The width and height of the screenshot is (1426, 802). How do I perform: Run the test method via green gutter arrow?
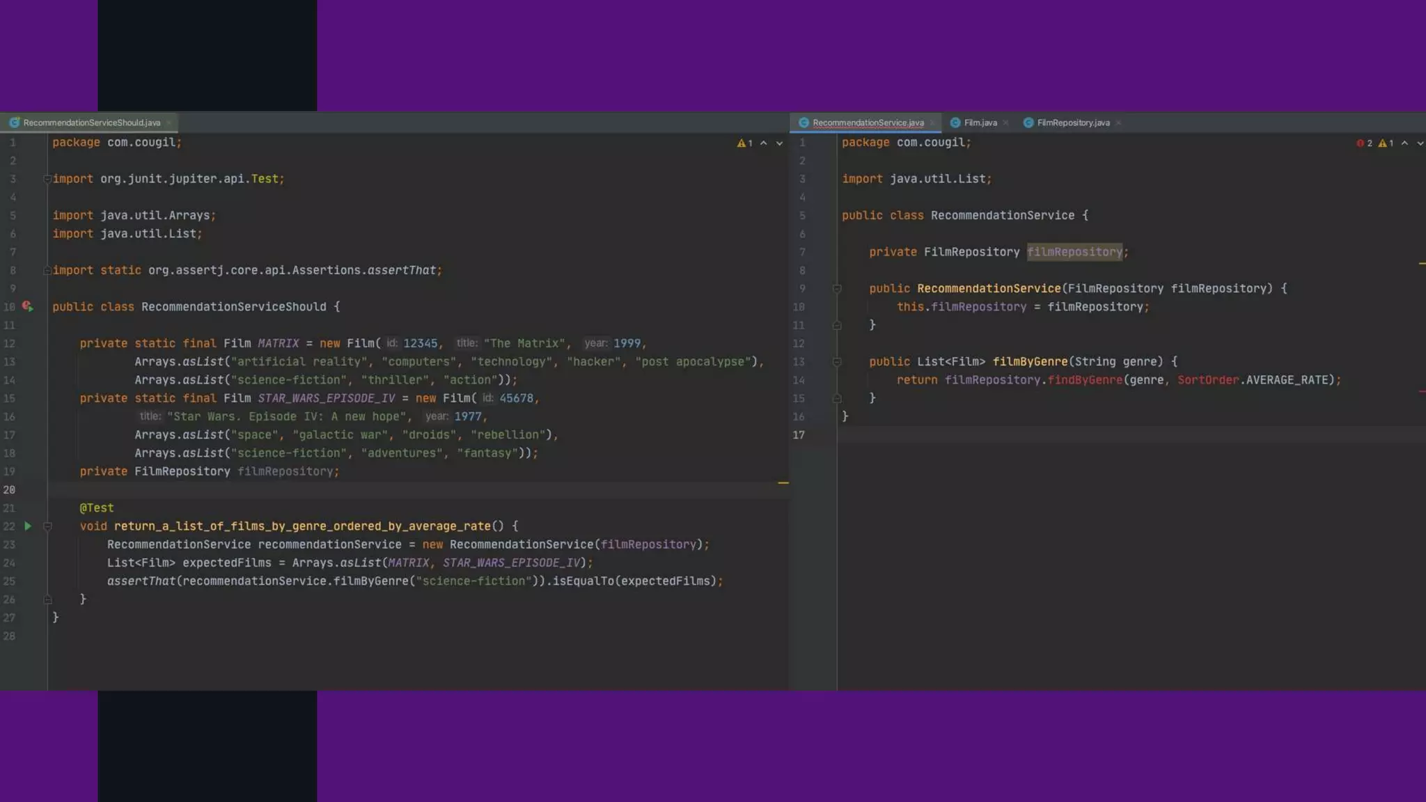(x=28, y=526)
